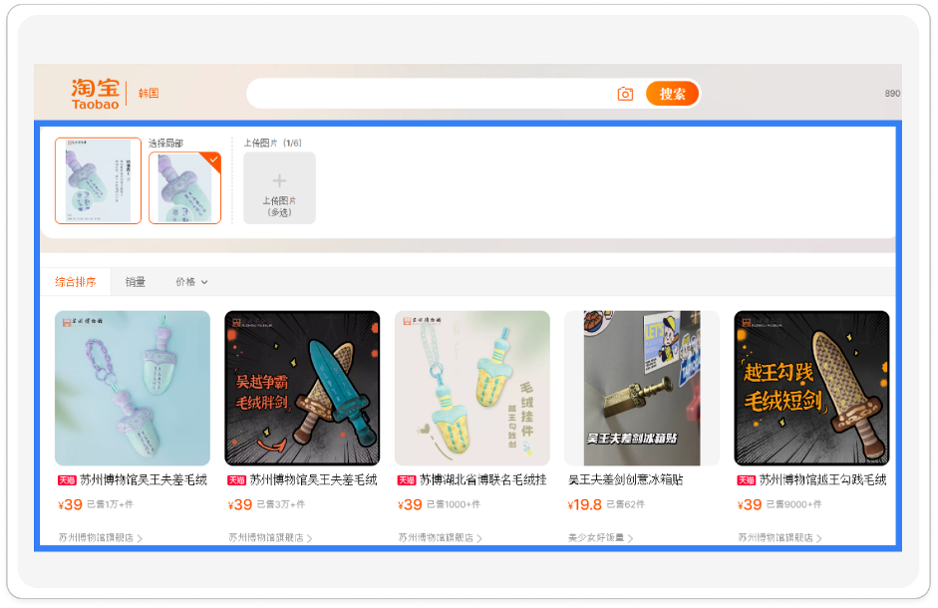Switch to the 销量 sorting tab

click(x=136, y=282)
